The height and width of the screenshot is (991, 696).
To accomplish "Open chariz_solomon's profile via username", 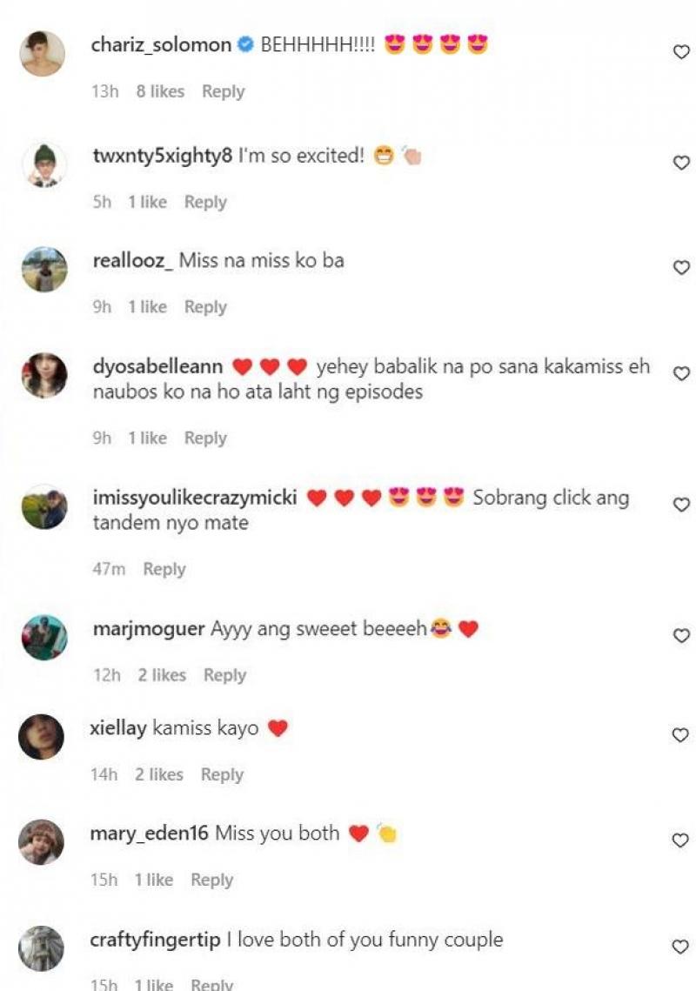I will 161,45.
